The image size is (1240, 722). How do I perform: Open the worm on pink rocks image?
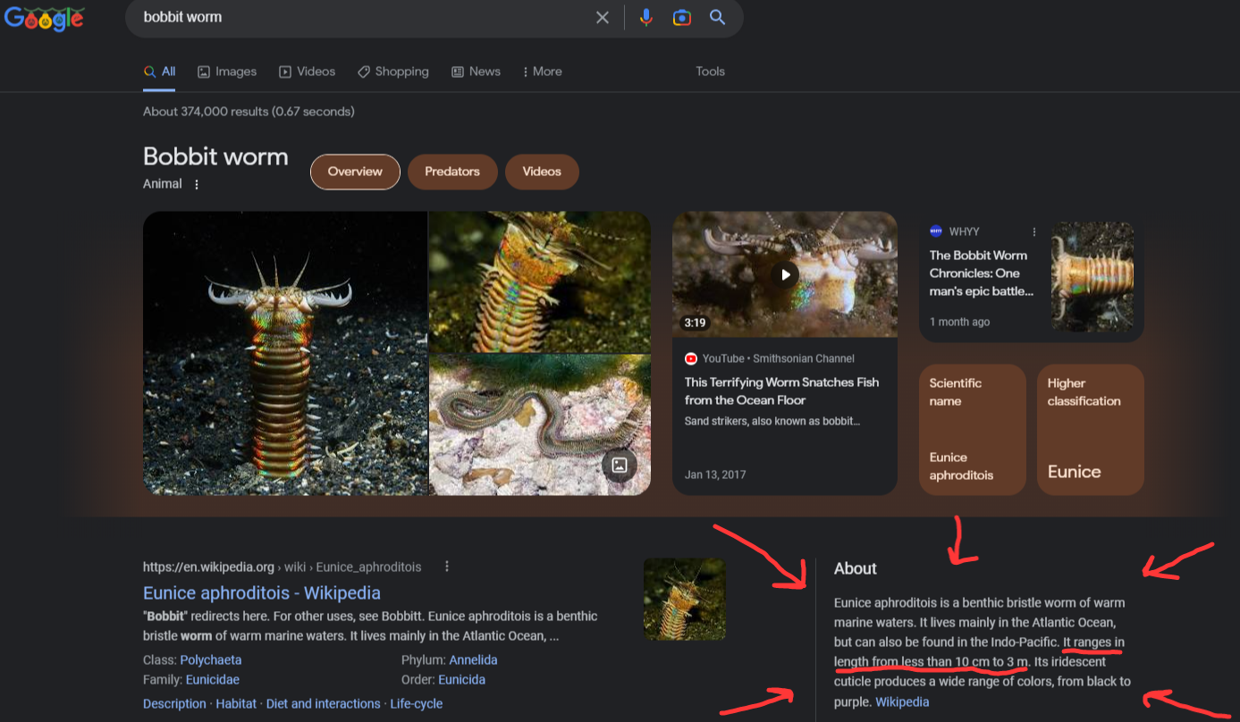point(540,424)
